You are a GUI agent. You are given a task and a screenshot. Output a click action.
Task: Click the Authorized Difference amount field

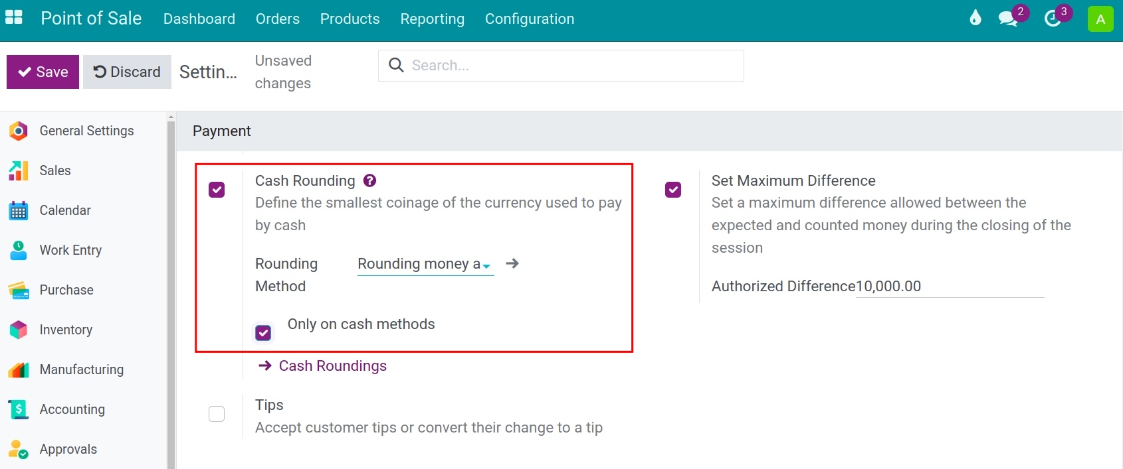[x=950, y=287]
